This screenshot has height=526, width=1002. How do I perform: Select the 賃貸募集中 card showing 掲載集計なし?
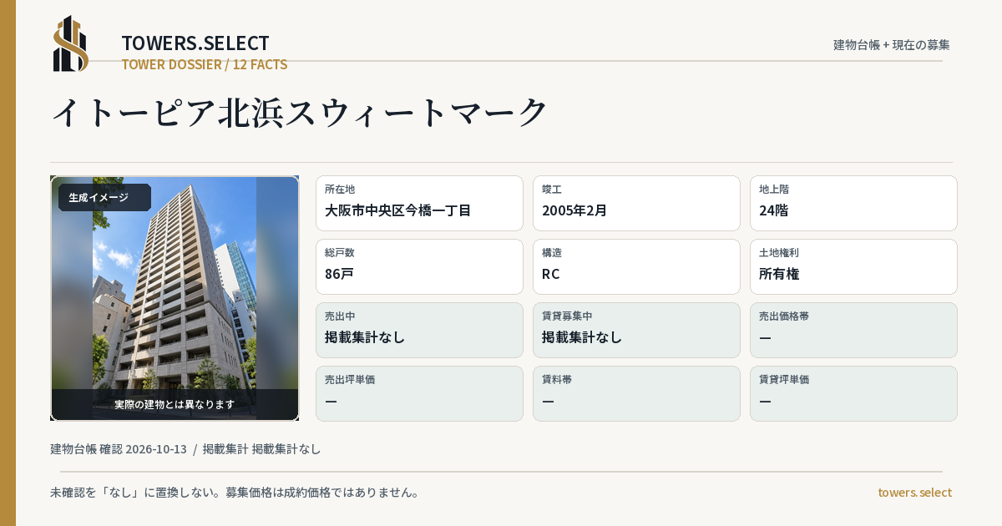click(636, 330)
